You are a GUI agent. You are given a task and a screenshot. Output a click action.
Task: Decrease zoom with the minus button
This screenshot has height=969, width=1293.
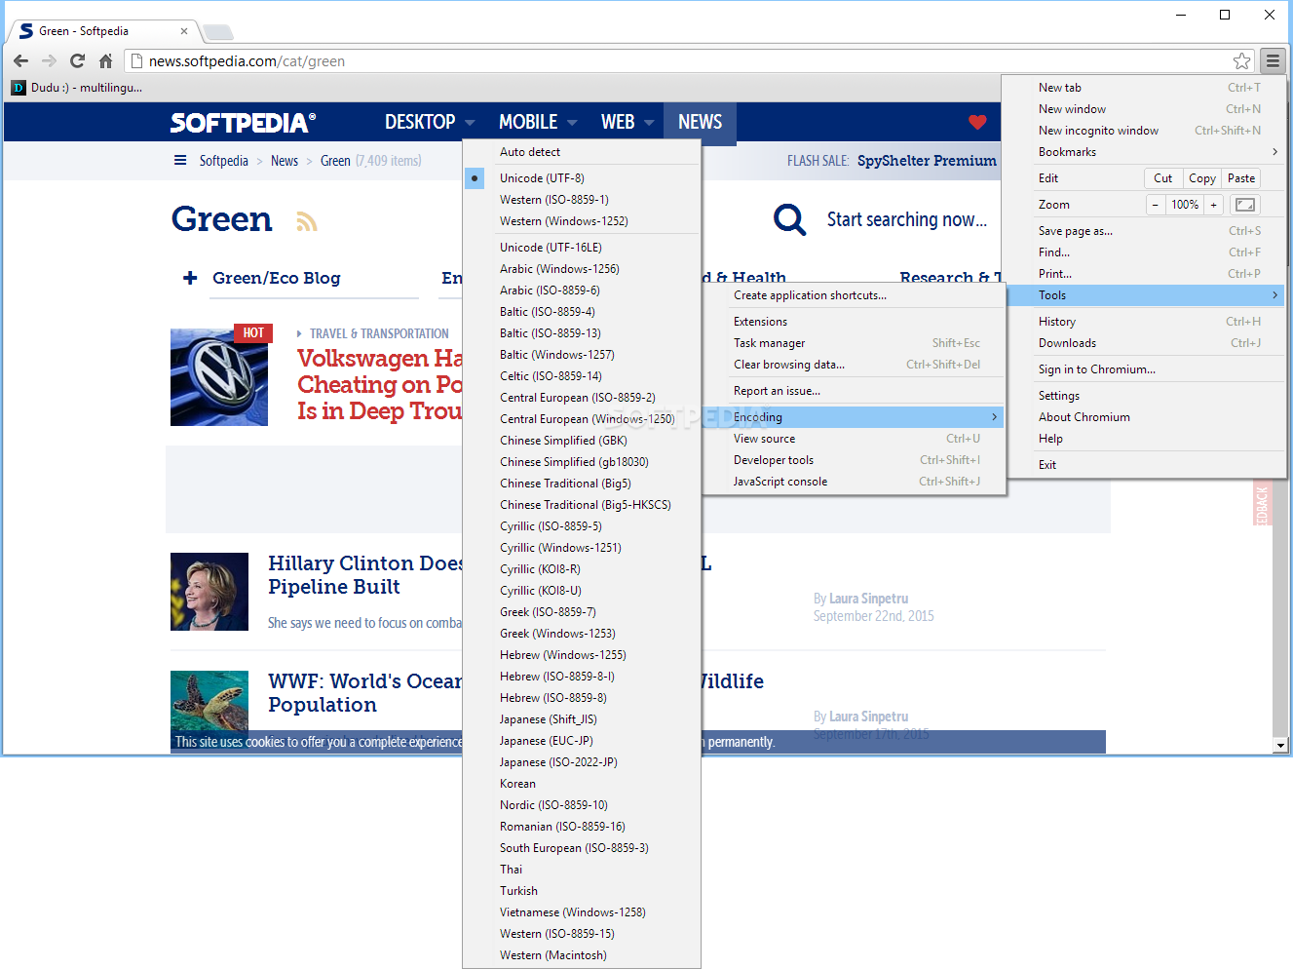click(x=1156, y=205)
